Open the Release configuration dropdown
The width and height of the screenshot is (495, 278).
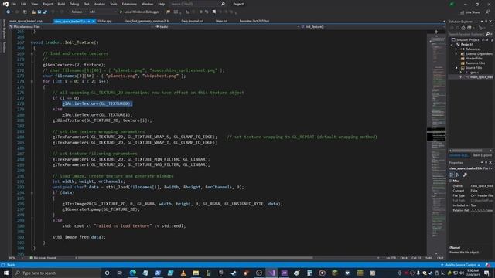pos(79,12)
